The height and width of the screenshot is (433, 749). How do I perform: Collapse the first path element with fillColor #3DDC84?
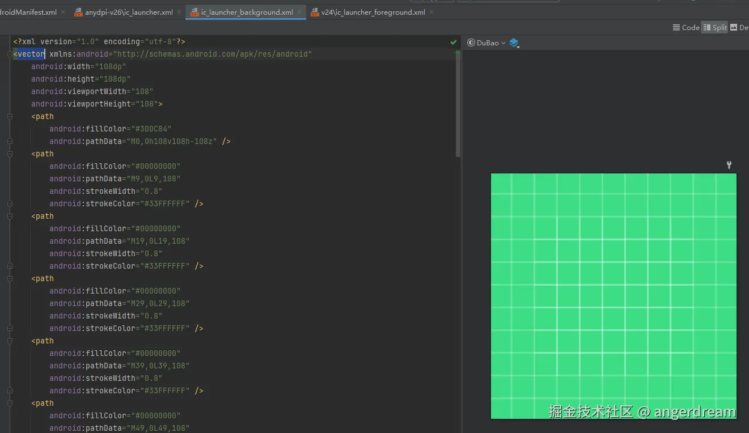pyautogui.click(x=10, y=117)
